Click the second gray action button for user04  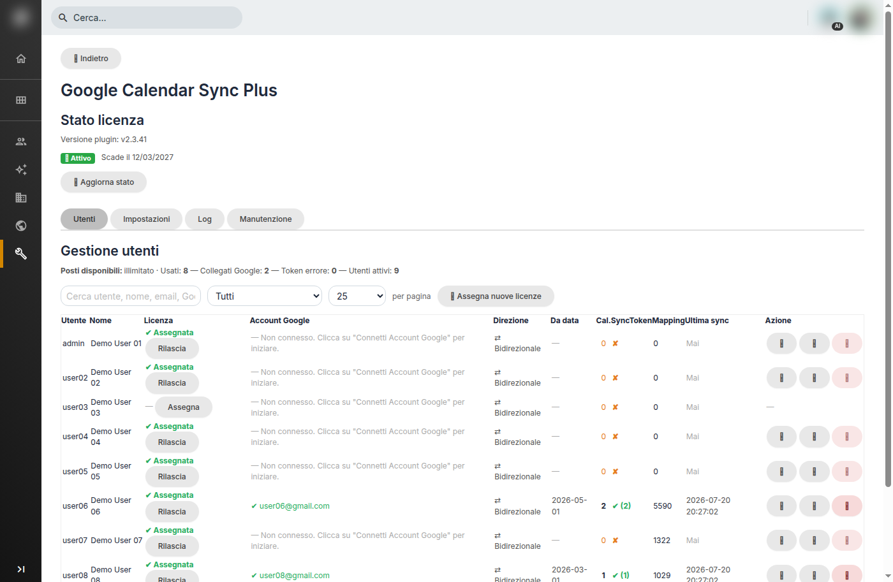815,437
